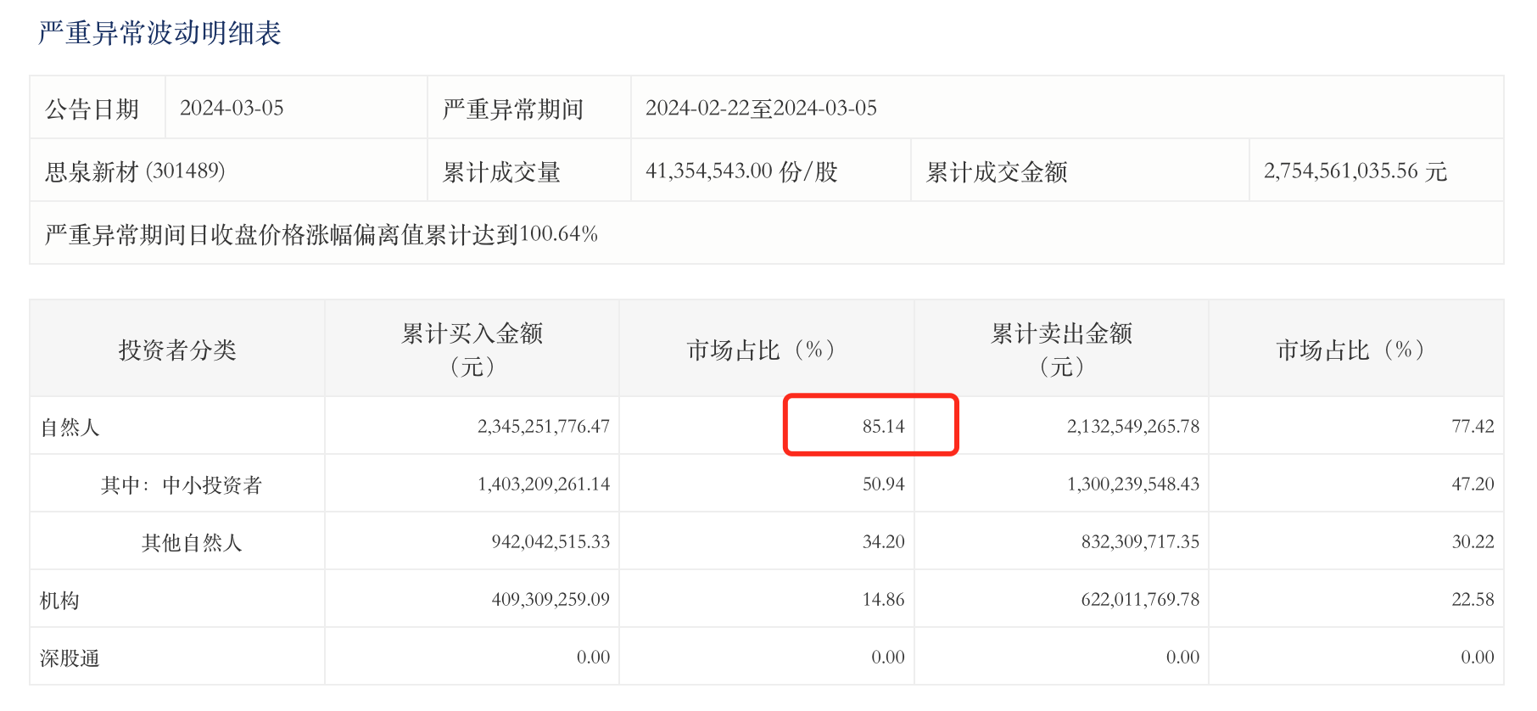1537x711 pixels.
Task: Click the 自然人 row label
Action: pos(70,427)
